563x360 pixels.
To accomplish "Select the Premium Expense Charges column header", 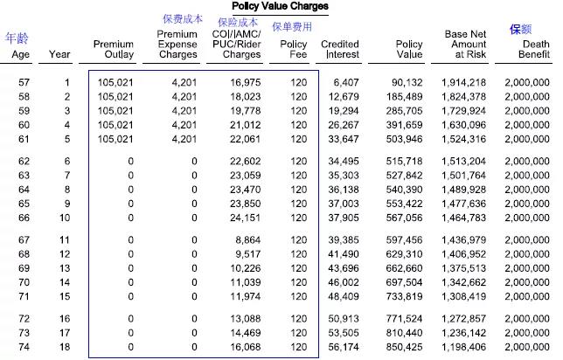I will 177,44.
